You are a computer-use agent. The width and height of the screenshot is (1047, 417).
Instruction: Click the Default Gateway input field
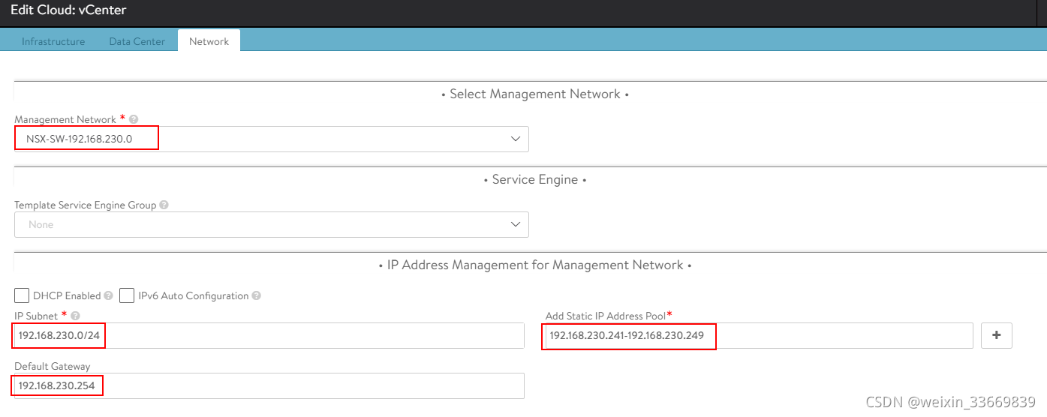tap(300, 386)
